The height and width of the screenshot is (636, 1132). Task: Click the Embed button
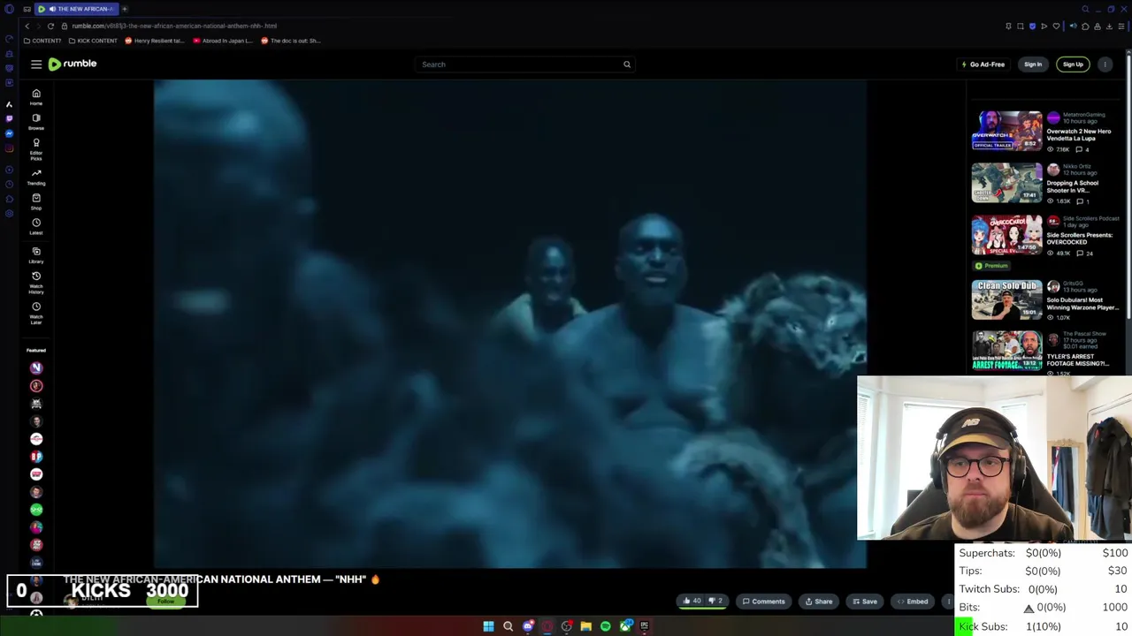[912, 602]
